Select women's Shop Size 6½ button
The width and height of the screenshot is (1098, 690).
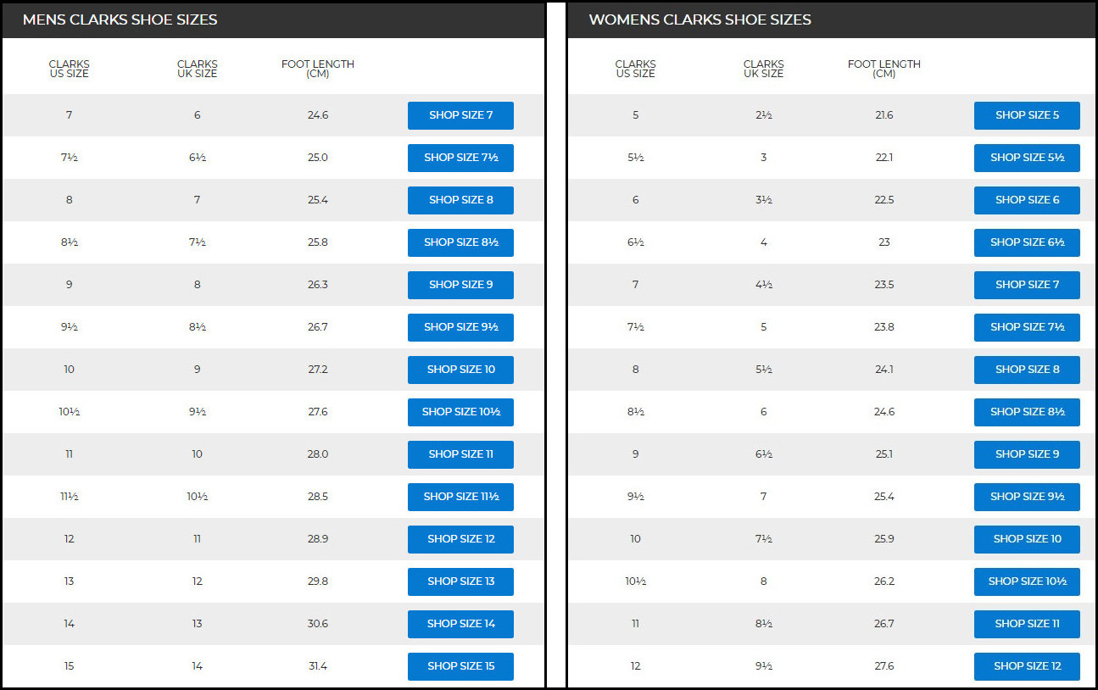(1027, 242)
